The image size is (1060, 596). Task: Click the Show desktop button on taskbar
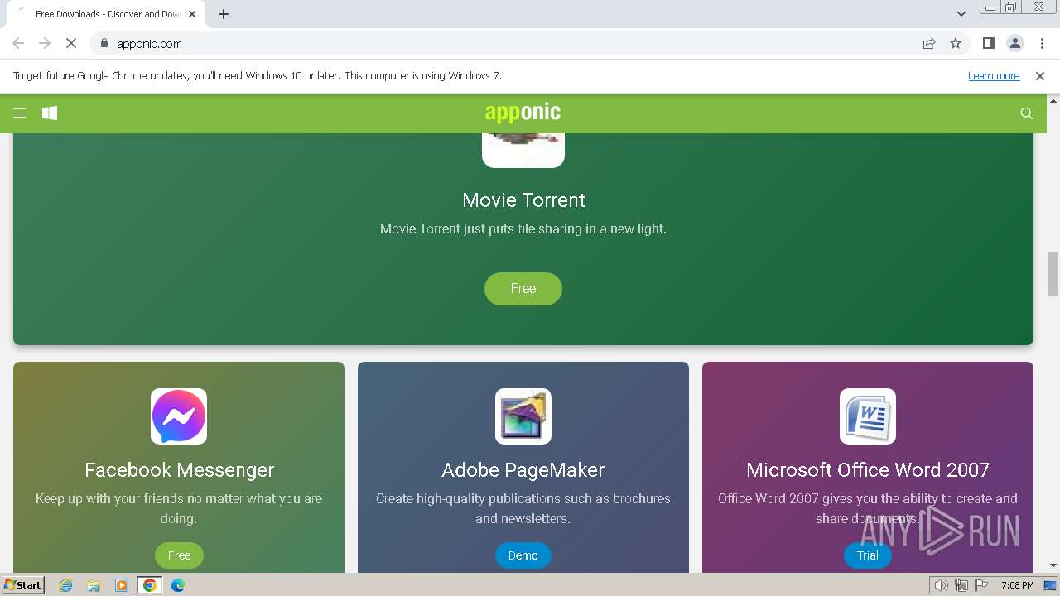coord(1051,585)
